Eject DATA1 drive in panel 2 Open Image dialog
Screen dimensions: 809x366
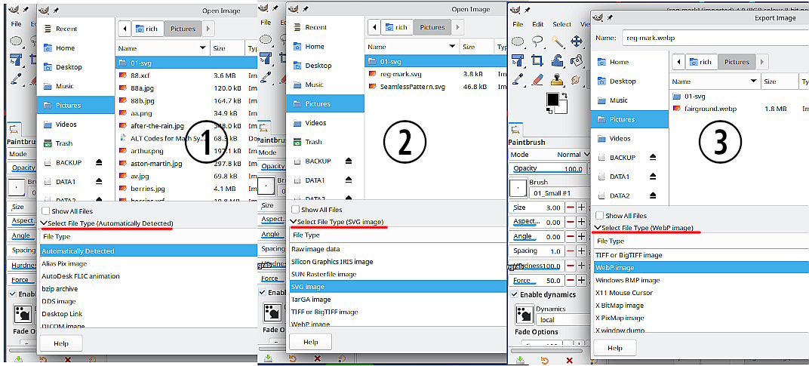[x=349, y=180]
